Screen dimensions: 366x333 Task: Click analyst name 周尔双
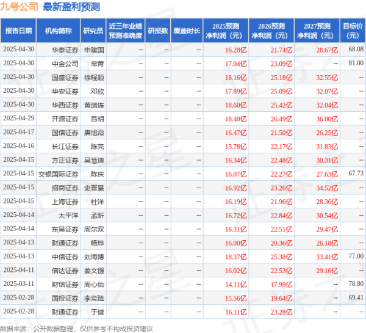pyautogui.click(x=94, y=229)
